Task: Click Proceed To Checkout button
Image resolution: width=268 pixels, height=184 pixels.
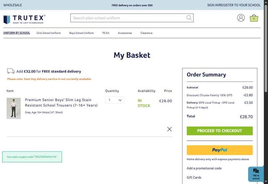Action: (219, 131)
